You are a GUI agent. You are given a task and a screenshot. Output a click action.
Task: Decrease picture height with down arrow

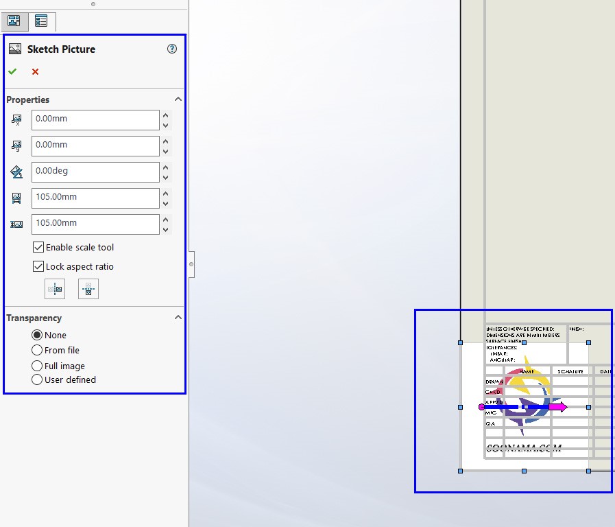(x=165, y=230)
